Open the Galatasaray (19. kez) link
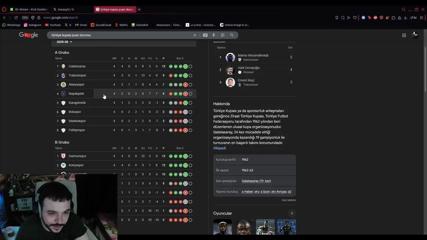The height and width of the screenshot is (240, 427). tap(256, 181)
